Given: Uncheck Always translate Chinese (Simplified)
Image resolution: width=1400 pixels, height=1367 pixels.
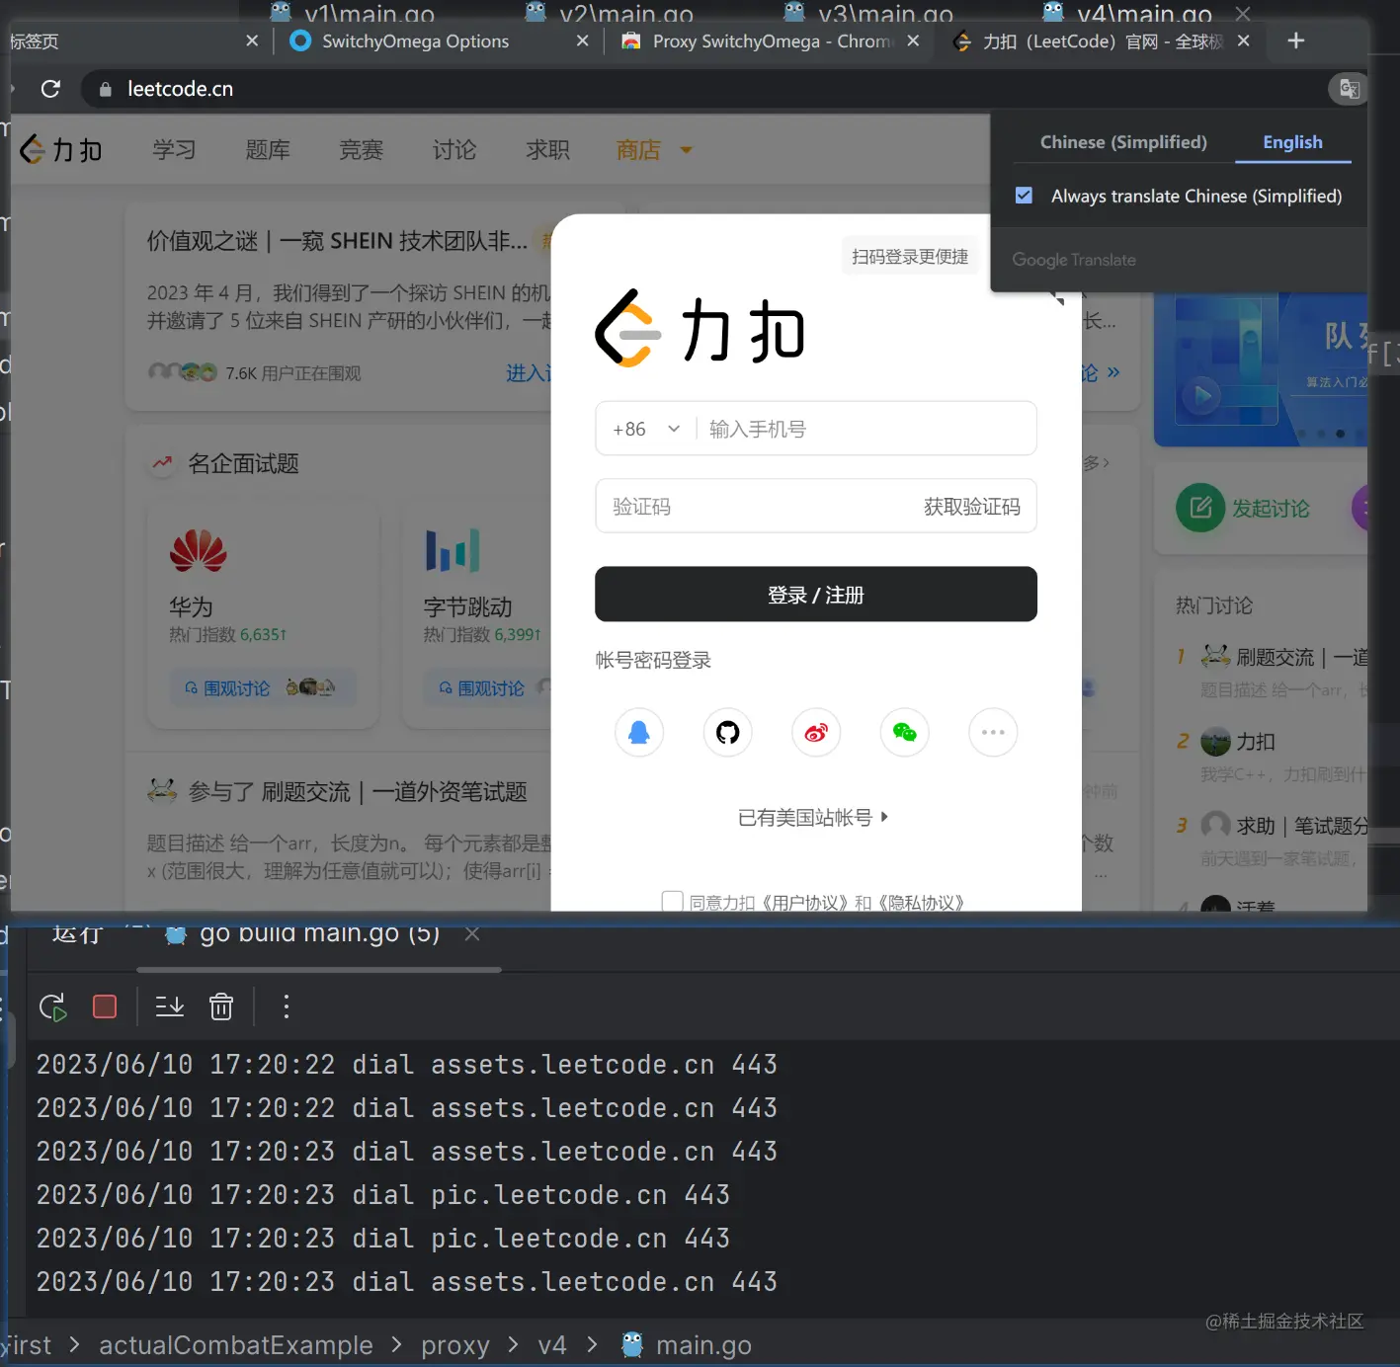Looking at the screenshot, I should (x=1024, y=195).
